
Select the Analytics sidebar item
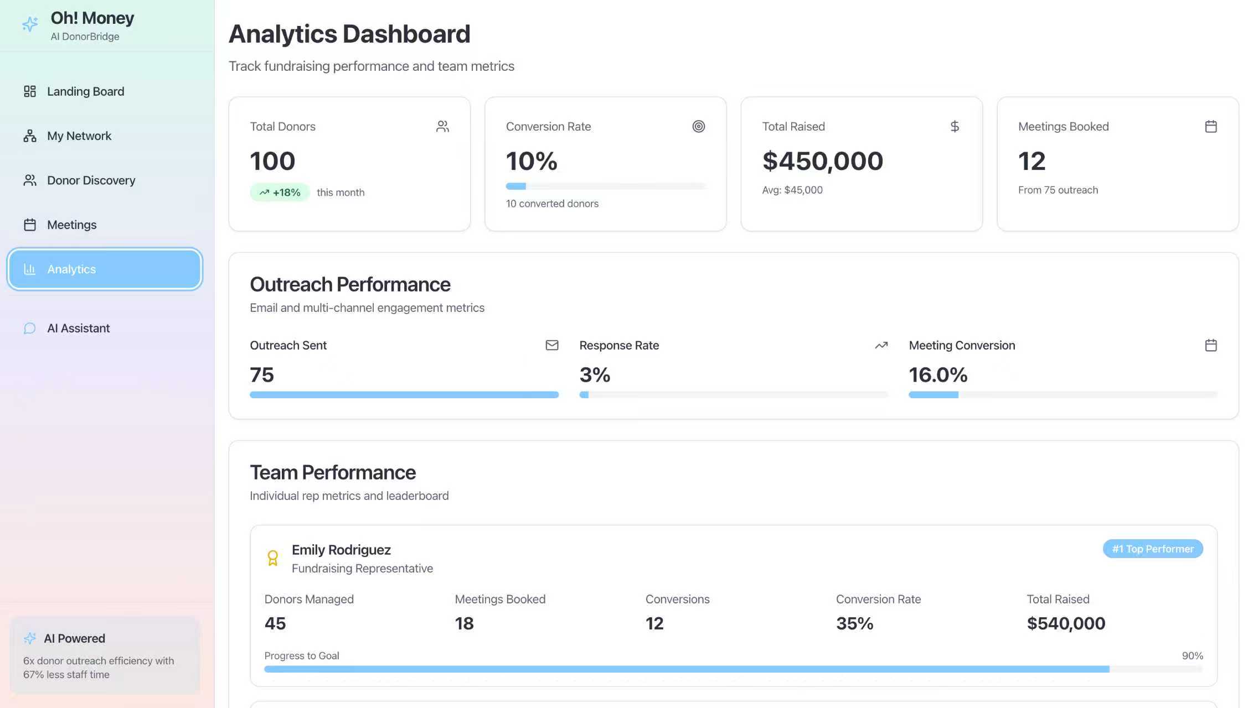click(x=105, y=269)
